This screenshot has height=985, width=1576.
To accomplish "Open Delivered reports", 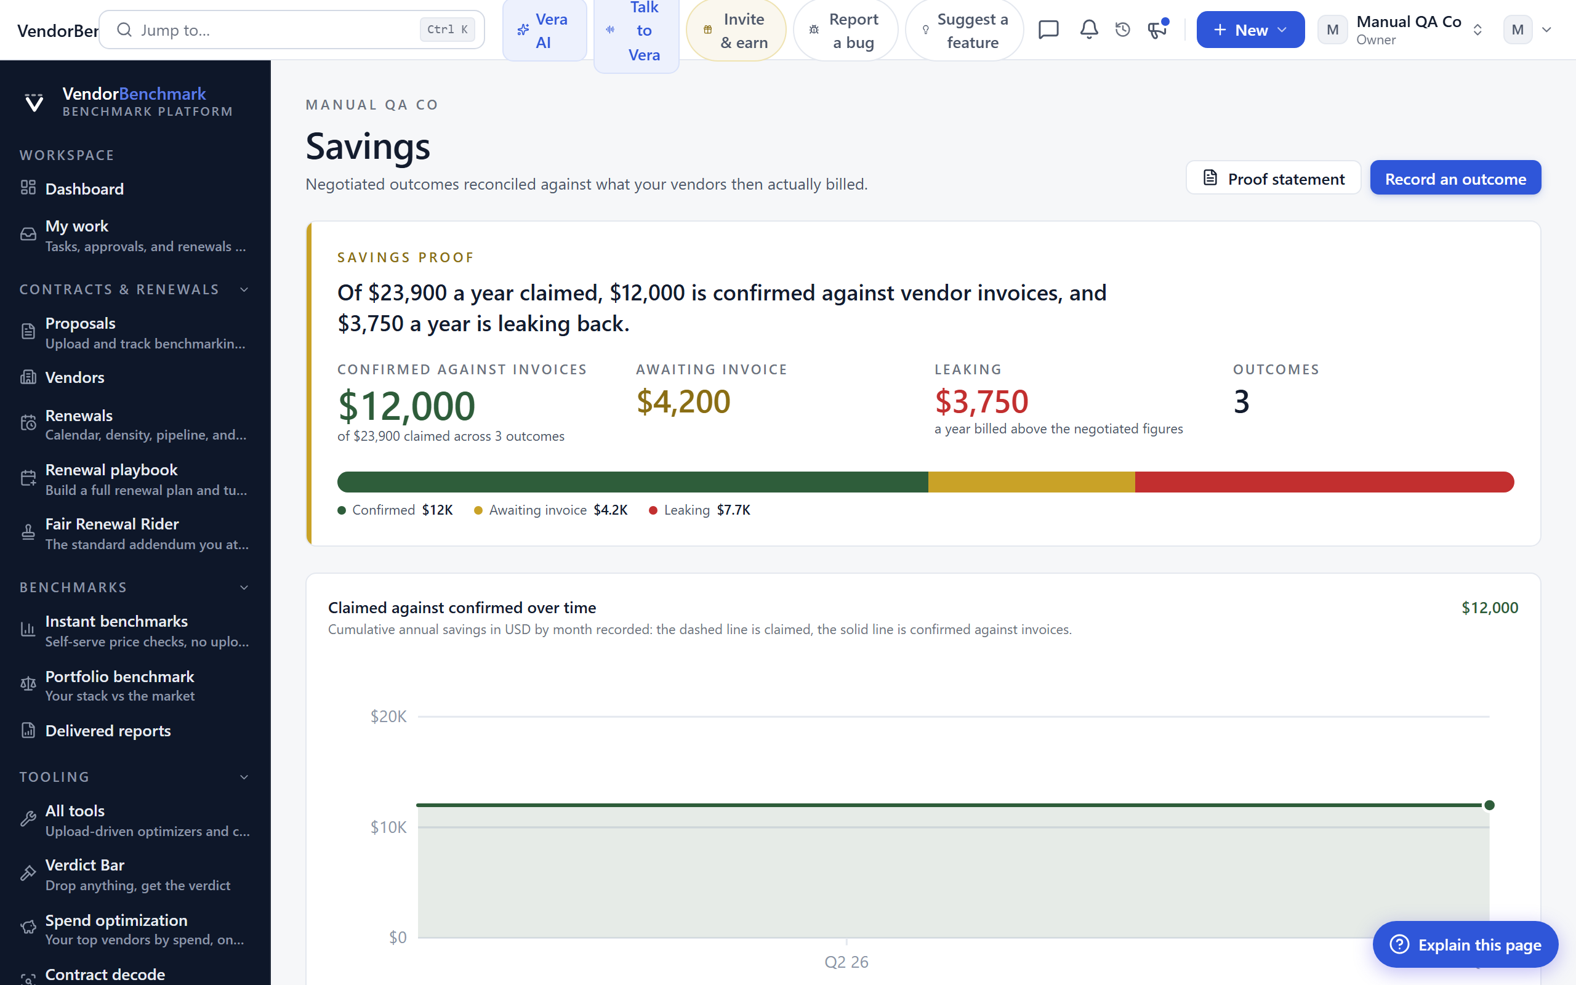I will [x=135, y=731].
